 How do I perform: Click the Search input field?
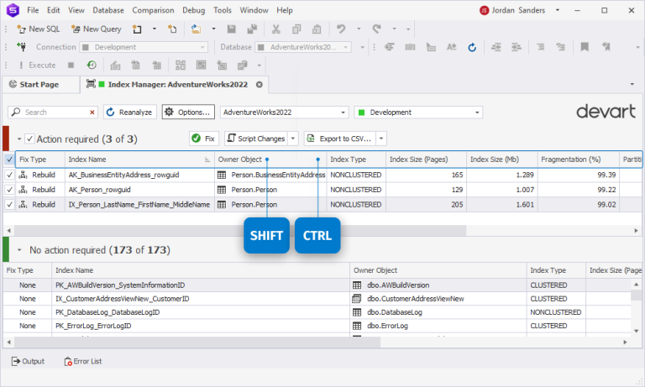pos(53,112)
